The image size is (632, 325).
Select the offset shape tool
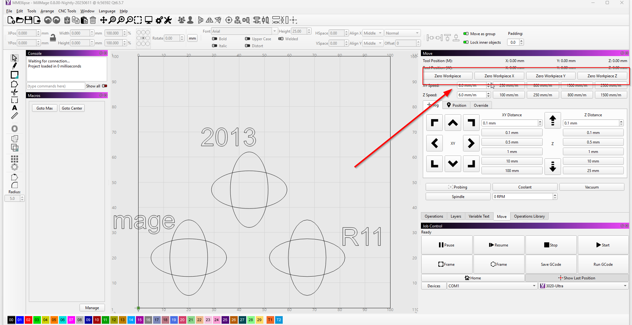tap(14, 129)
